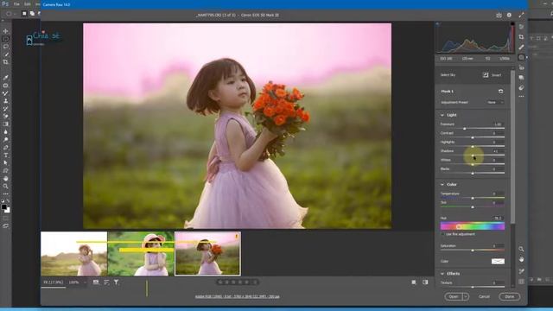Open the Adjustment Preset dropdown
This screenshot has height=311, width=553.
pyautogui.click(x=495, y=102)
